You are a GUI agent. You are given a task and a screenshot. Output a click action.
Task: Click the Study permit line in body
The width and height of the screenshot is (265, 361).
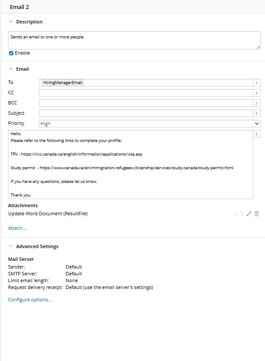122,168
